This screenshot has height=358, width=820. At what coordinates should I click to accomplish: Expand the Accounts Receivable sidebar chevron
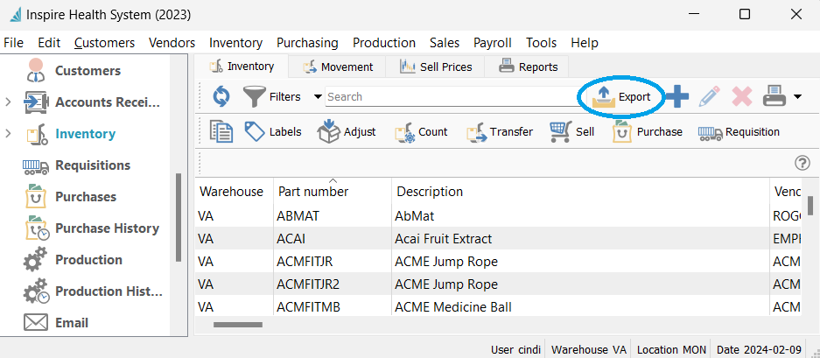8,102
